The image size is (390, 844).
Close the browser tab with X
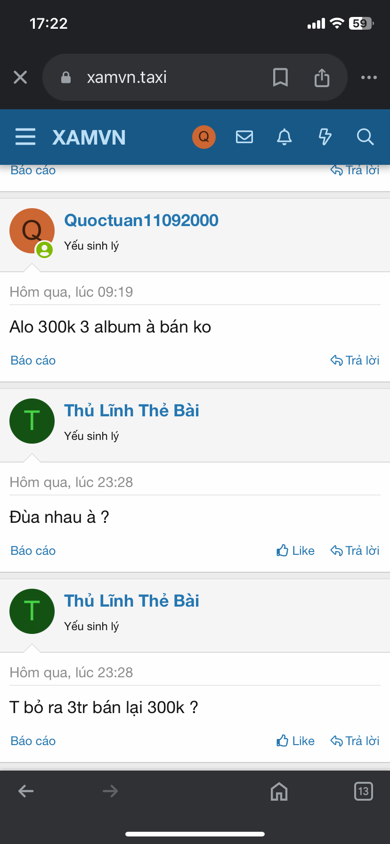[x=20, y=77]
